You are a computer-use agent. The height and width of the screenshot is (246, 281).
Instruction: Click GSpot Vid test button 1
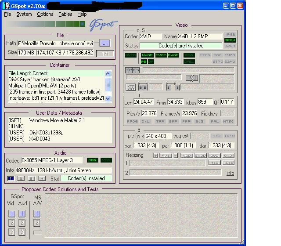12,214
